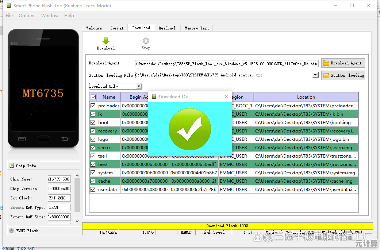This screenshot has width=380, height=250.
Task: Disable the userdata partition checkbox
Action: pos(93,190)
